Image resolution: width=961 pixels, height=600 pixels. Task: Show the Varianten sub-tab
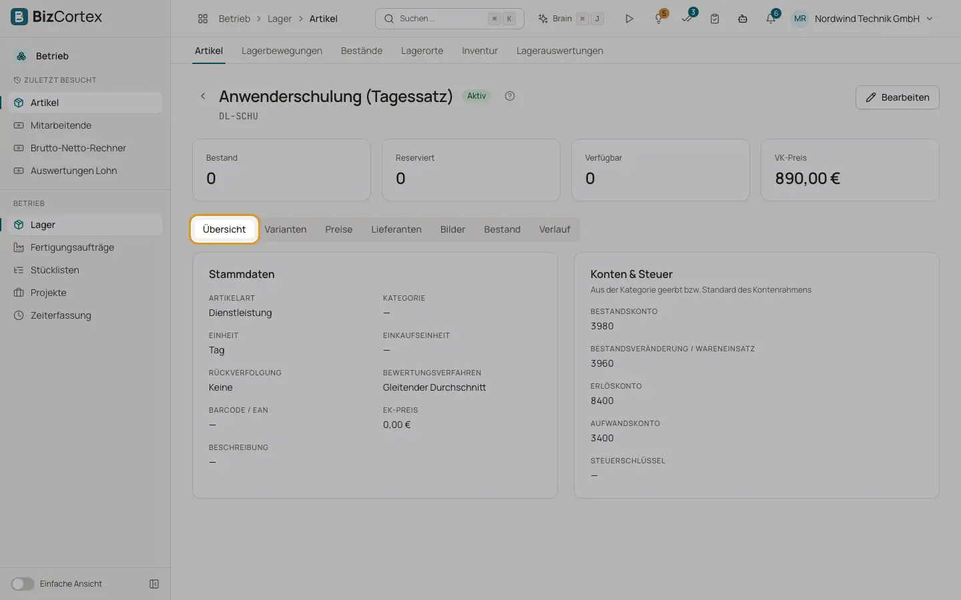click(x=286, y=229)
